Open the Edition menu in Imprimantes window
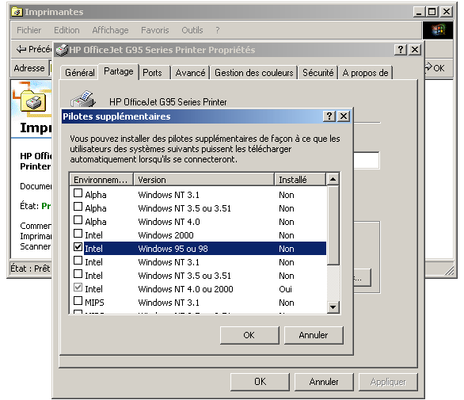 67,30
